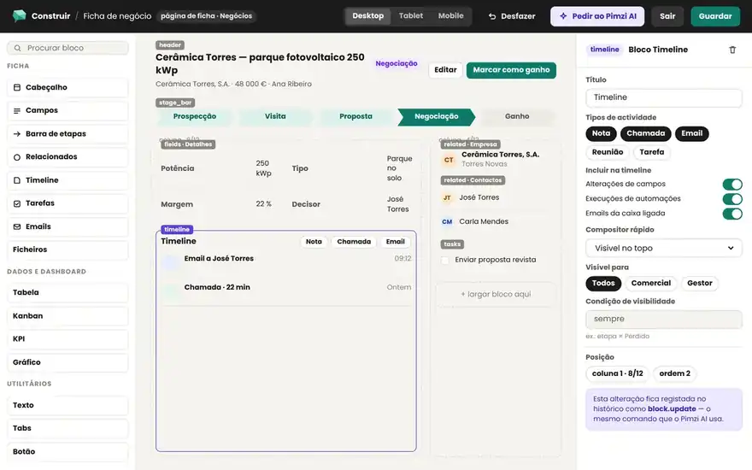Set visibility to Todos
This screenshot has width=752, height=470.
[x=603, y=283]
